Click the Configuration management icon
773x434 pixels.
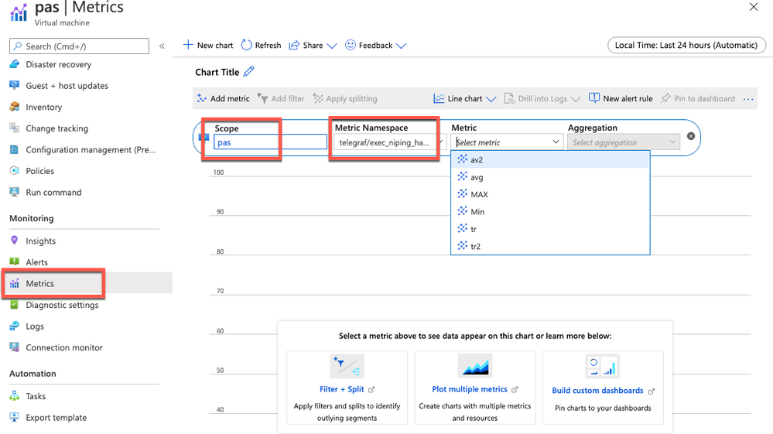[x=15, y=149]
